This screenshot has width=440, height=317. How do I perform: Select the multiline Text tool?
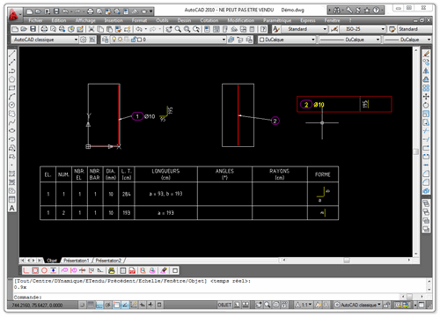coord(12,208)
